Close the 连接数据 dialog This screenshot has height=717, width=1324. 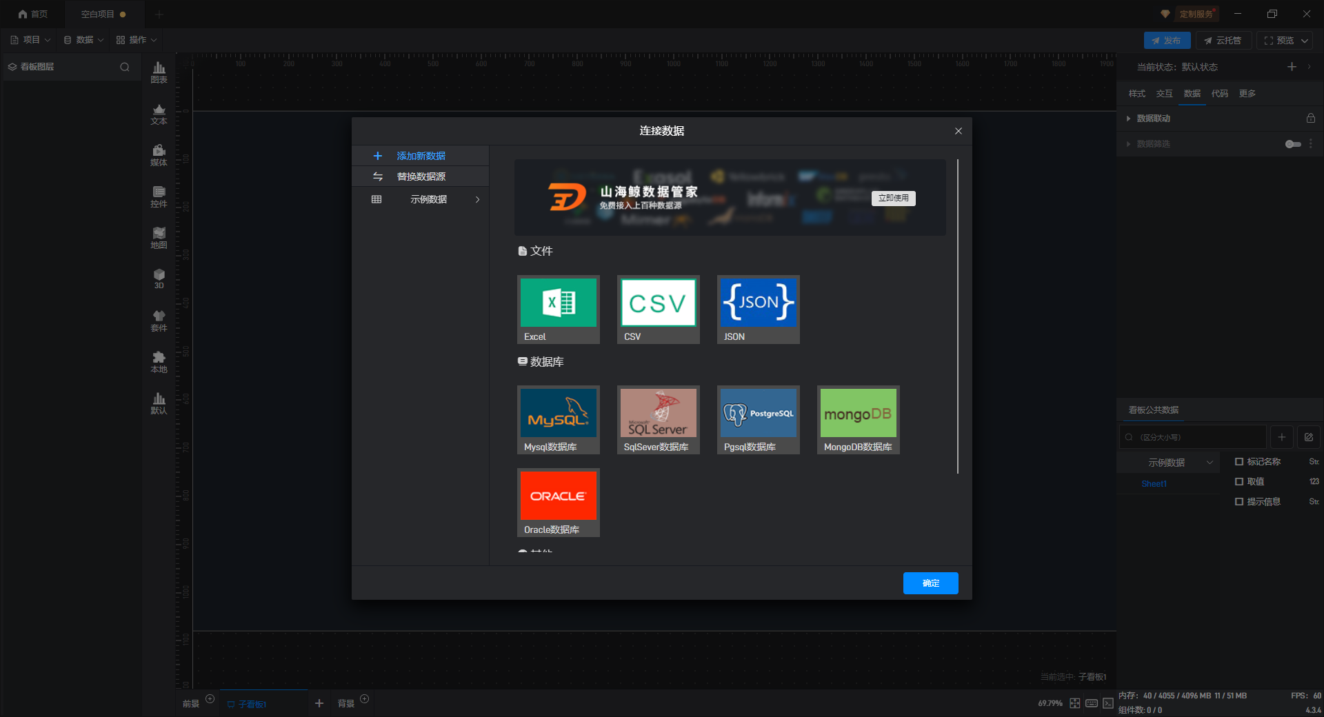tap(958, 131)
